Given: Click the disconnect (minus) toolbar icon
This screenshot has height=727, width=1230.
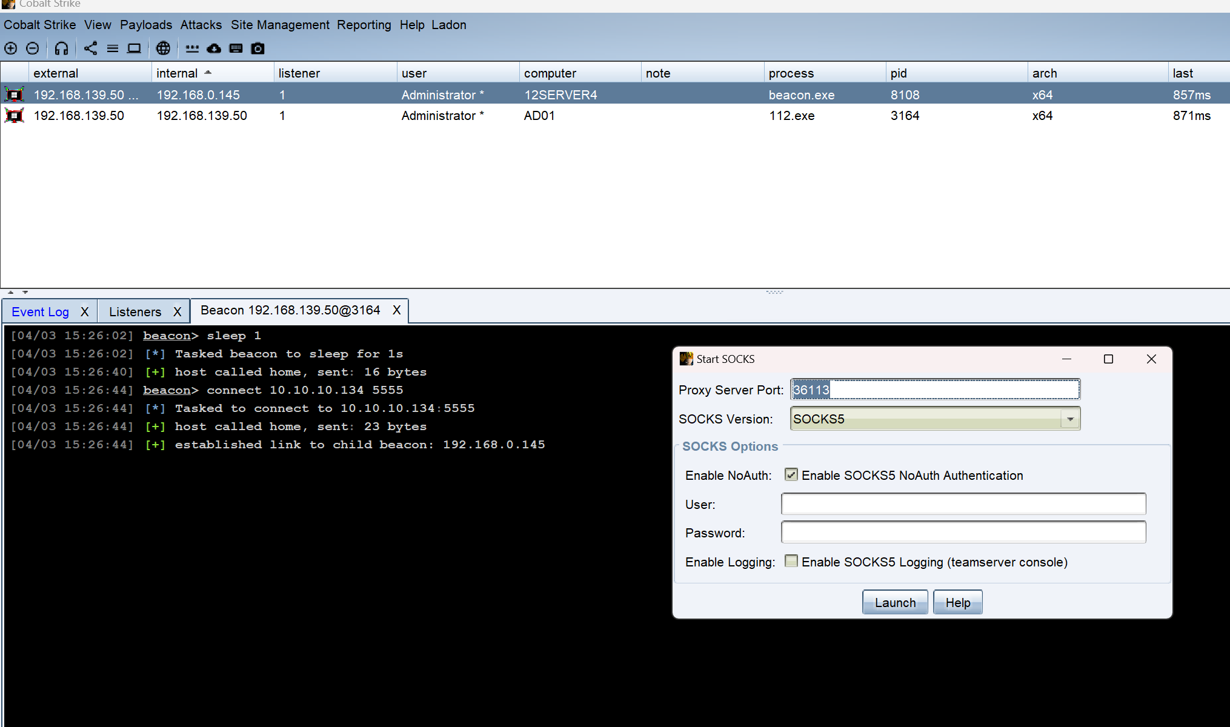Looking at the screenshot, I should 33,48.
